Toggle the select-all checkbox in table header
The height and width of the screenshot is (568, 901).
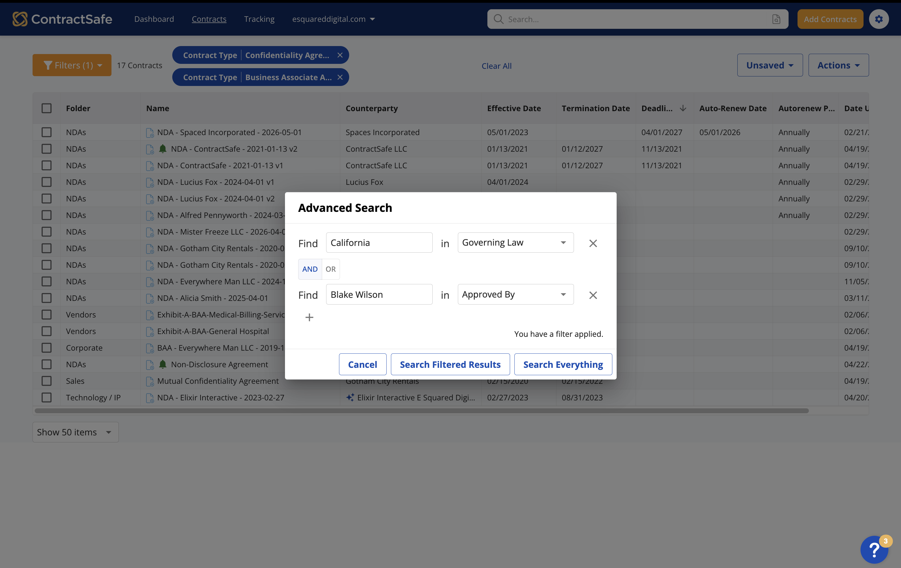pos(46,108)
